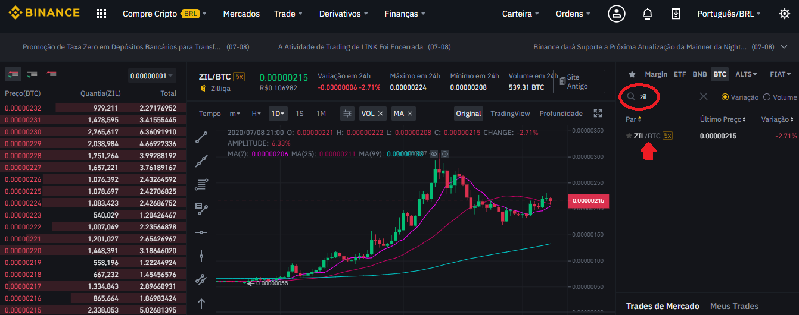The image size is (799, 315).
Task: Click the Site Antigo button
Action: coord(579,81)
